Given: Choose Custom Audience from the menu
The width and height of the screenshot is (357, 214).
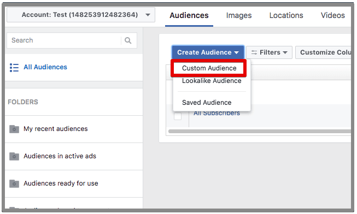Looking at the screenshot, I should coord(209,68).
